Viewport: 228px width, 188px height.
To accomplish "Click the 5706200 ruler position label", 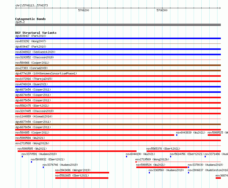I will point(84,10).
